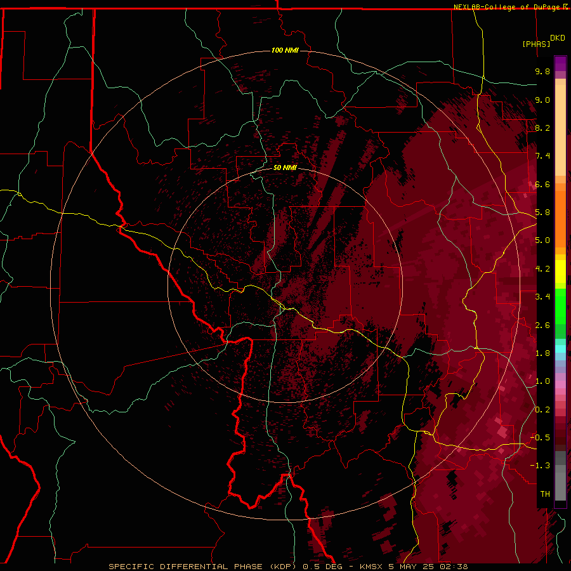Viewport: 571px width, 571px height.
Task: Click the 5.0 scale value
Action: (x=542, y=240)
